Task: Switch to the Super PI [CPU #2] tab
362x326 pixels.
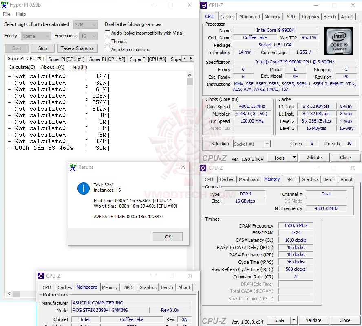Action: tap(107, 59)
